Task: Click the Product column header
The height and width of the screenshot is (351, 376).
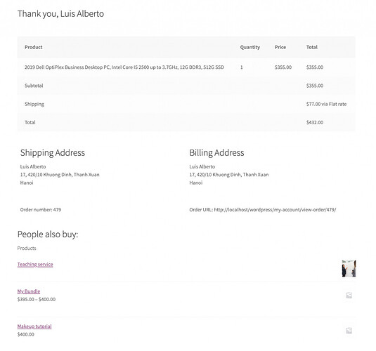Action: (x=34, y=47)
